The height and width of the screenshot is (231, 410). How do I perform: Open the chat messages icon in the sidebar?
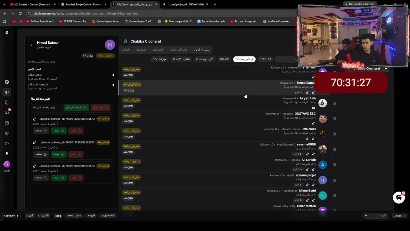click(7, 113)
